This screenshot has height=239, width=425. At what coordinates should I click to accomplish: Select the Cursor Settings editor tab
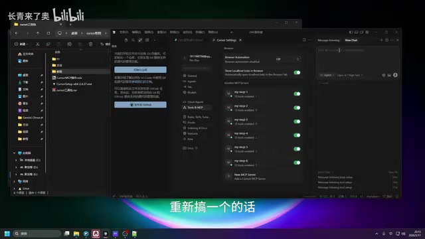point(226,40)
